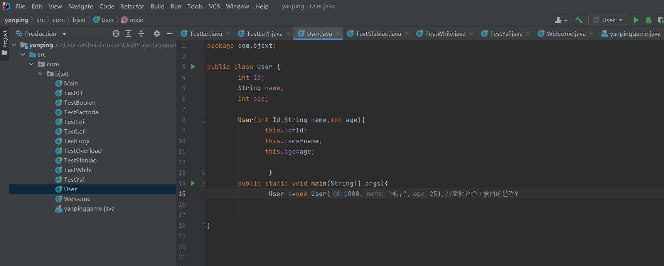Click the main method breadcrumb
The height and width of the screenshot is (266, 664).
point(132,20)
